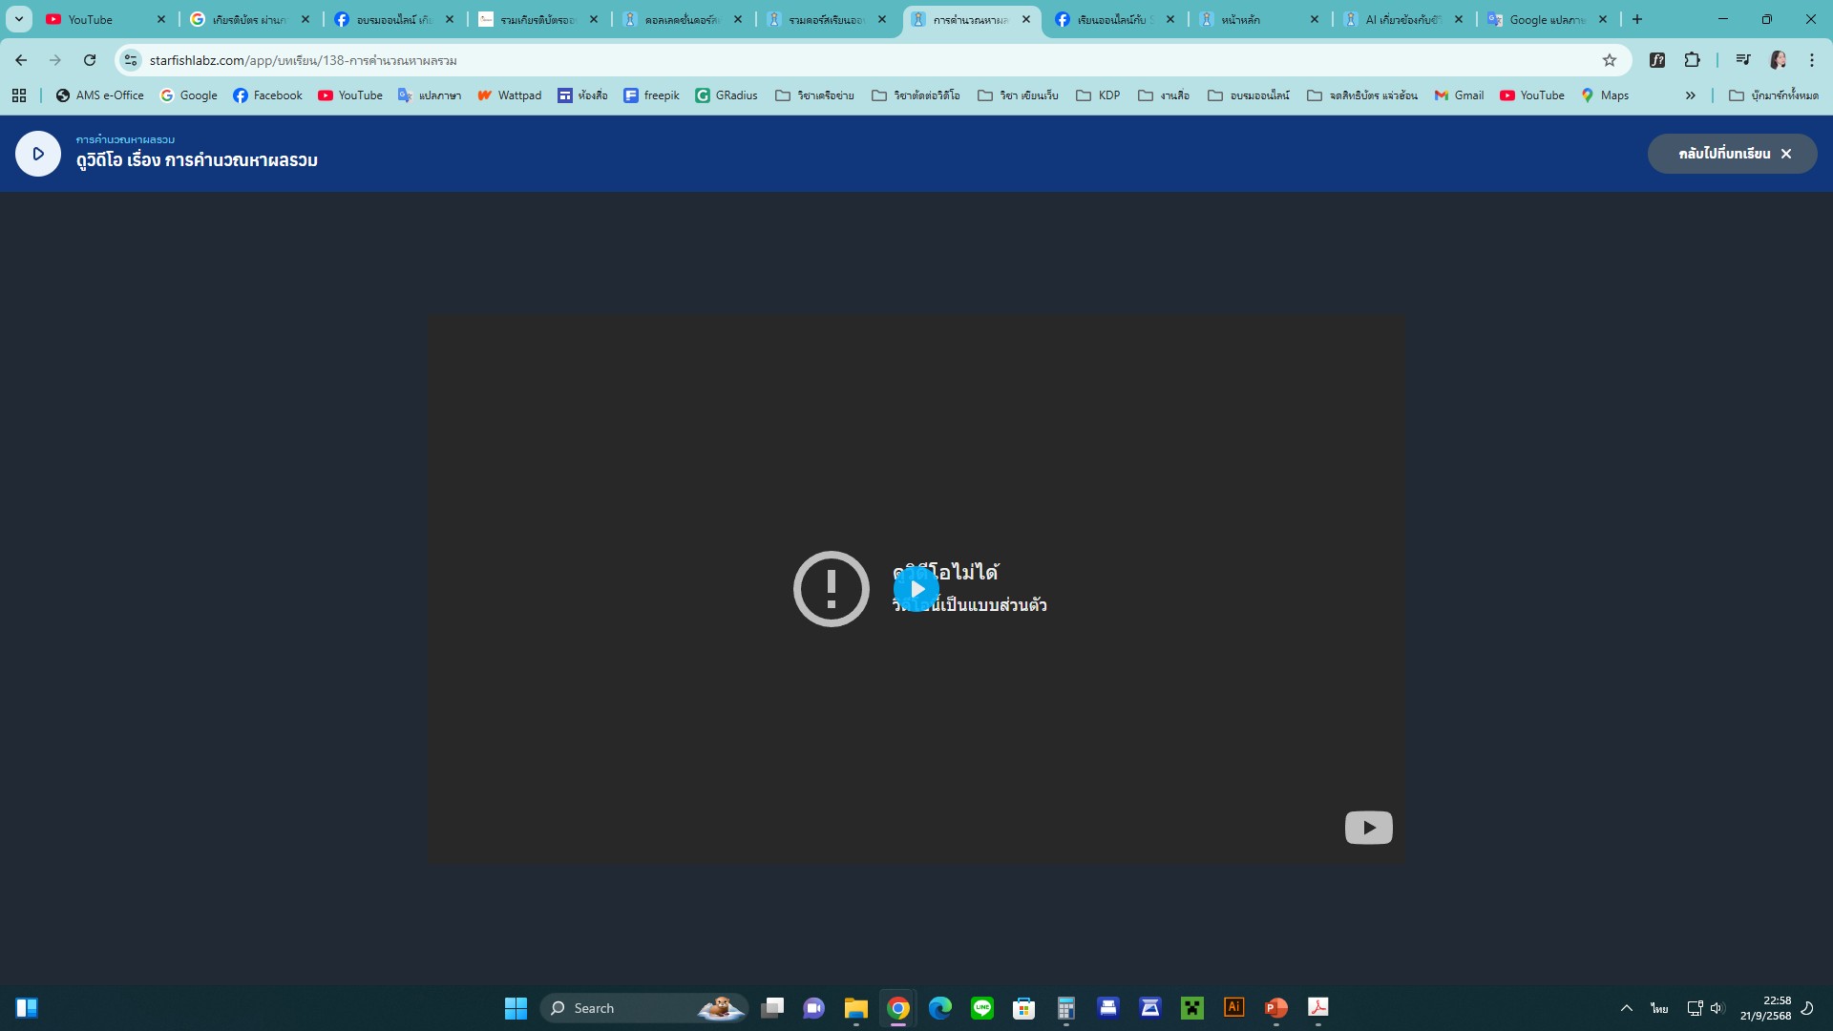Open the media control icon in toolbar
The image size is (1833, 1031).
1743,60
